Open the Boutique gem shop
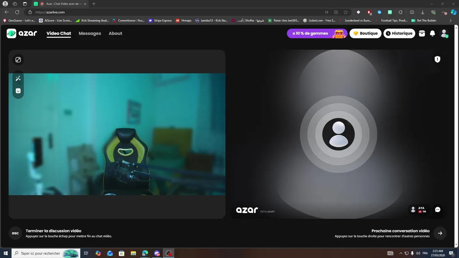459x258 pixels. pos(365,33)
